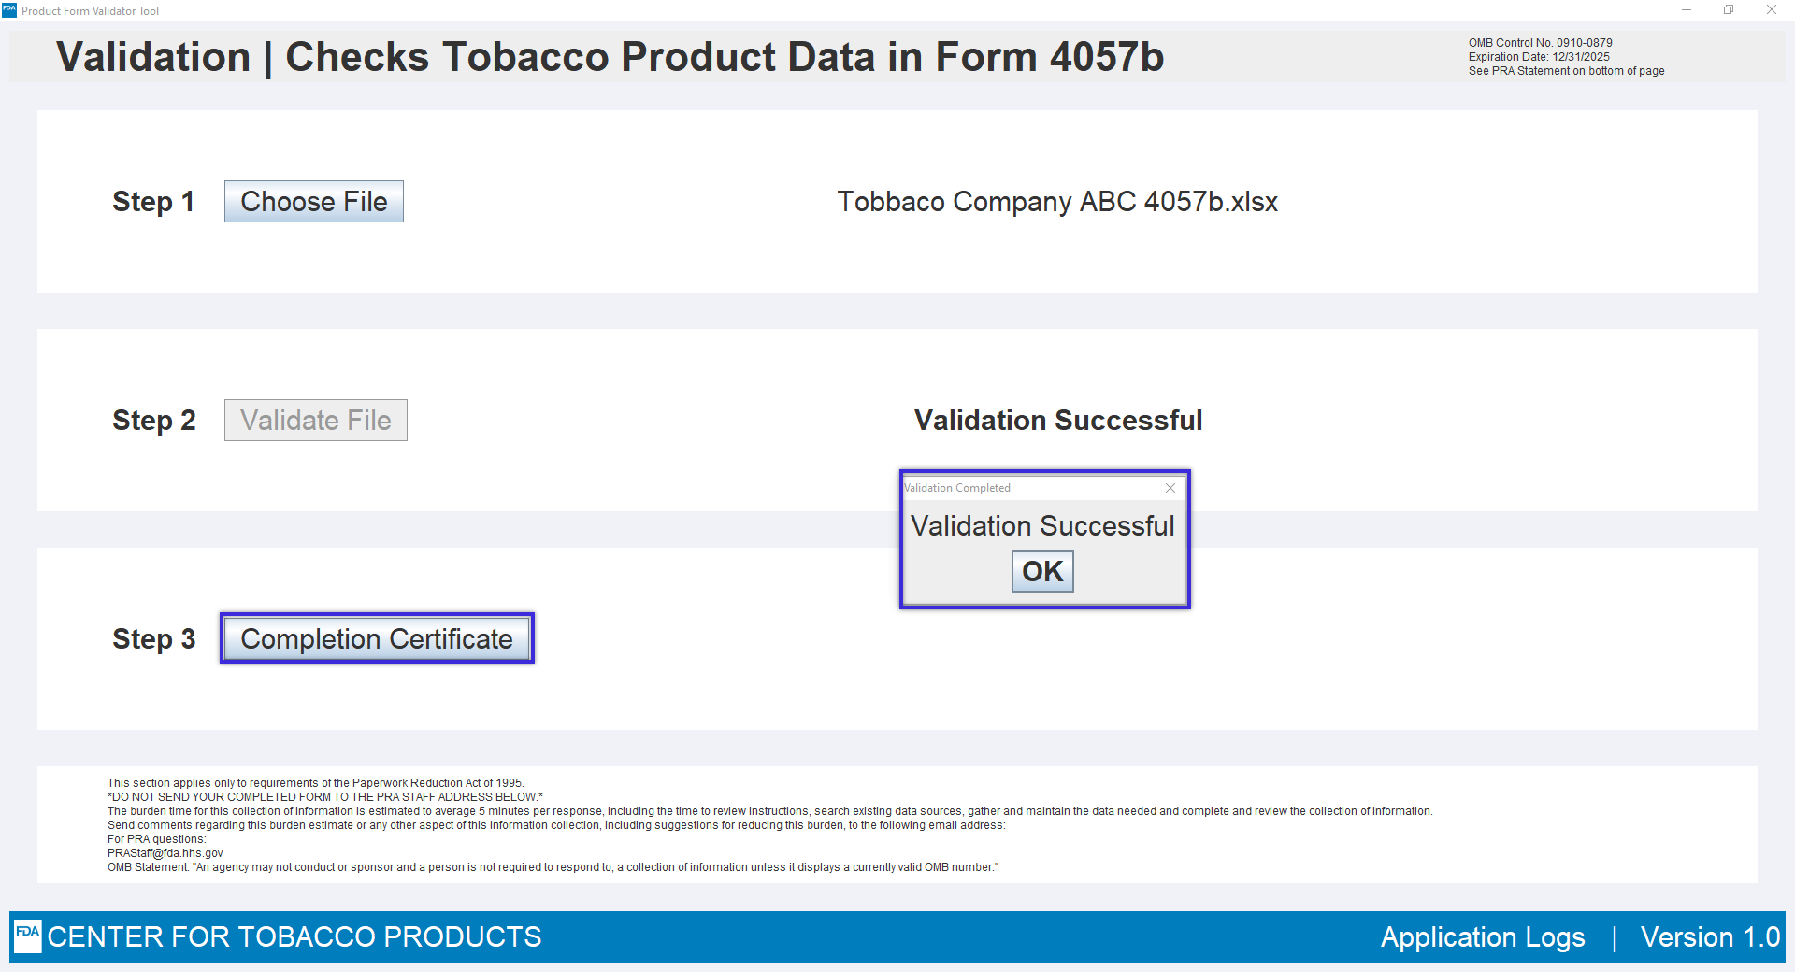Viewport: 1795px width, 972px height.
Task: Open the Completion Certificate
Action: [377, 638]
